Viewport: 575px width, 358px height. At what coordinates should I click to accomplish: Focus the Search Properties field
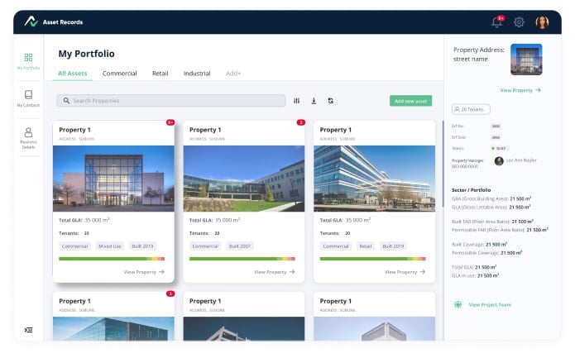coord(171,100)
